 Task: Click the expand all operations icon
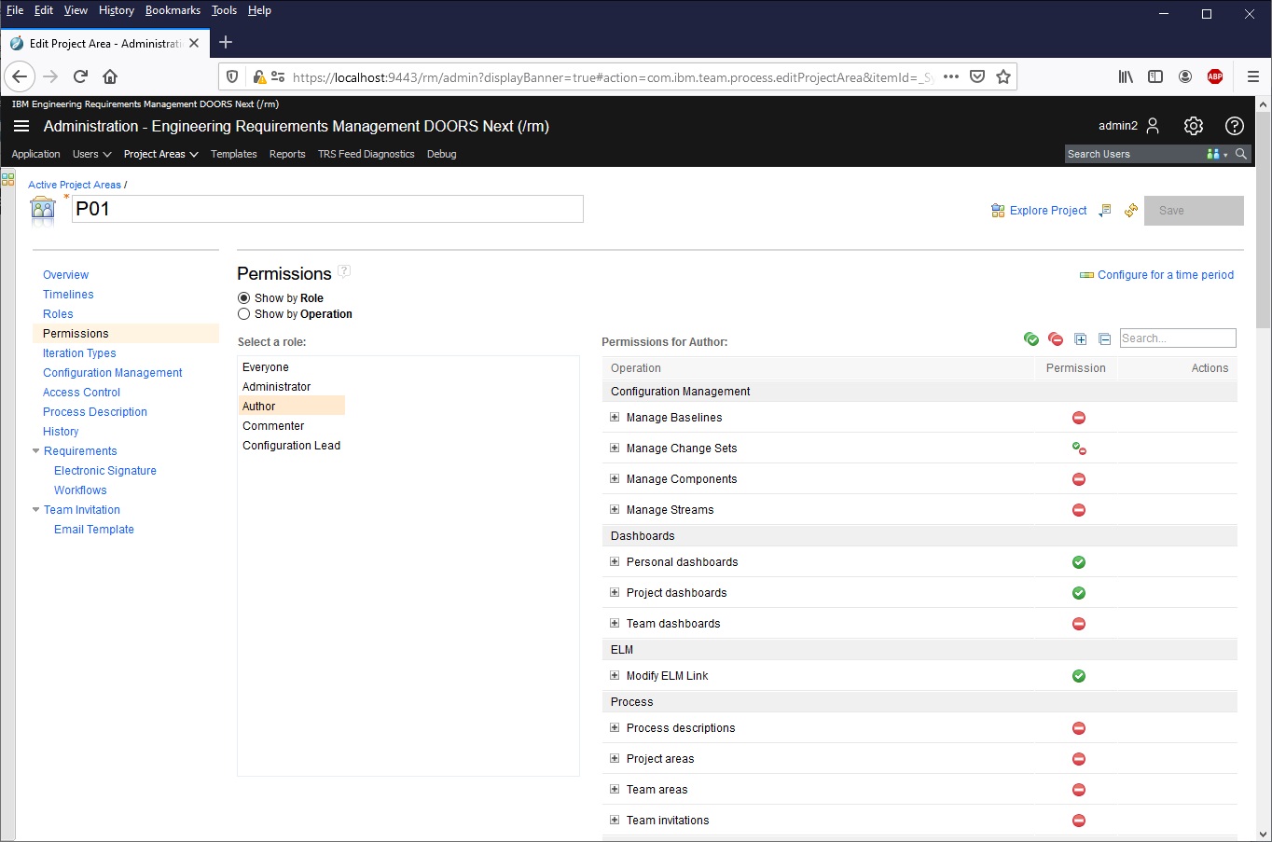[1081, 338]
